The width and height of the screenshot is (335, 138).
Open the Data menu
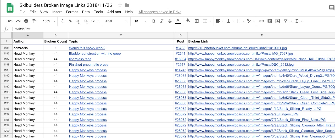pos(86,12)
